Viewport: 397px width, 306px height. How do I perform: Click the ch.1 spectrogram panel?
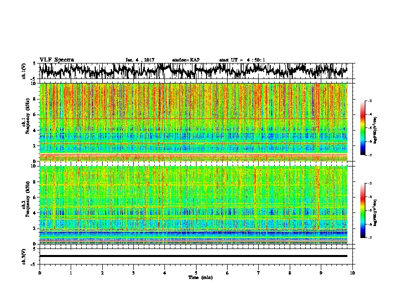(x=193, y=122)
